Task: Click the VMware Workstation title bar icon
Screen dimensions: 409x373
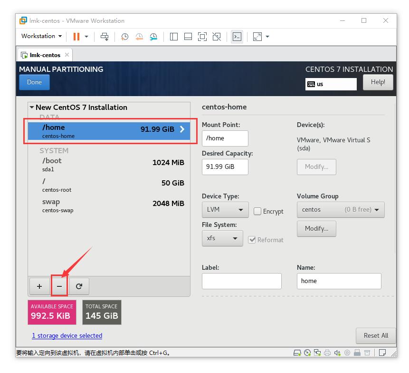Action: [23, 20]
